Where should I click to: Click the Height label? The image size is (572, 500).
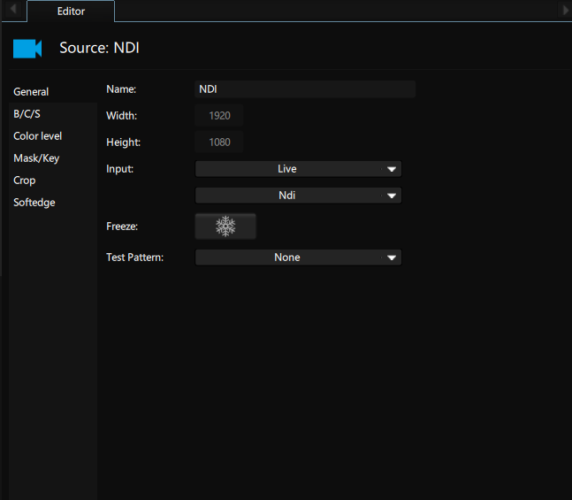click(x=123, y=142)
